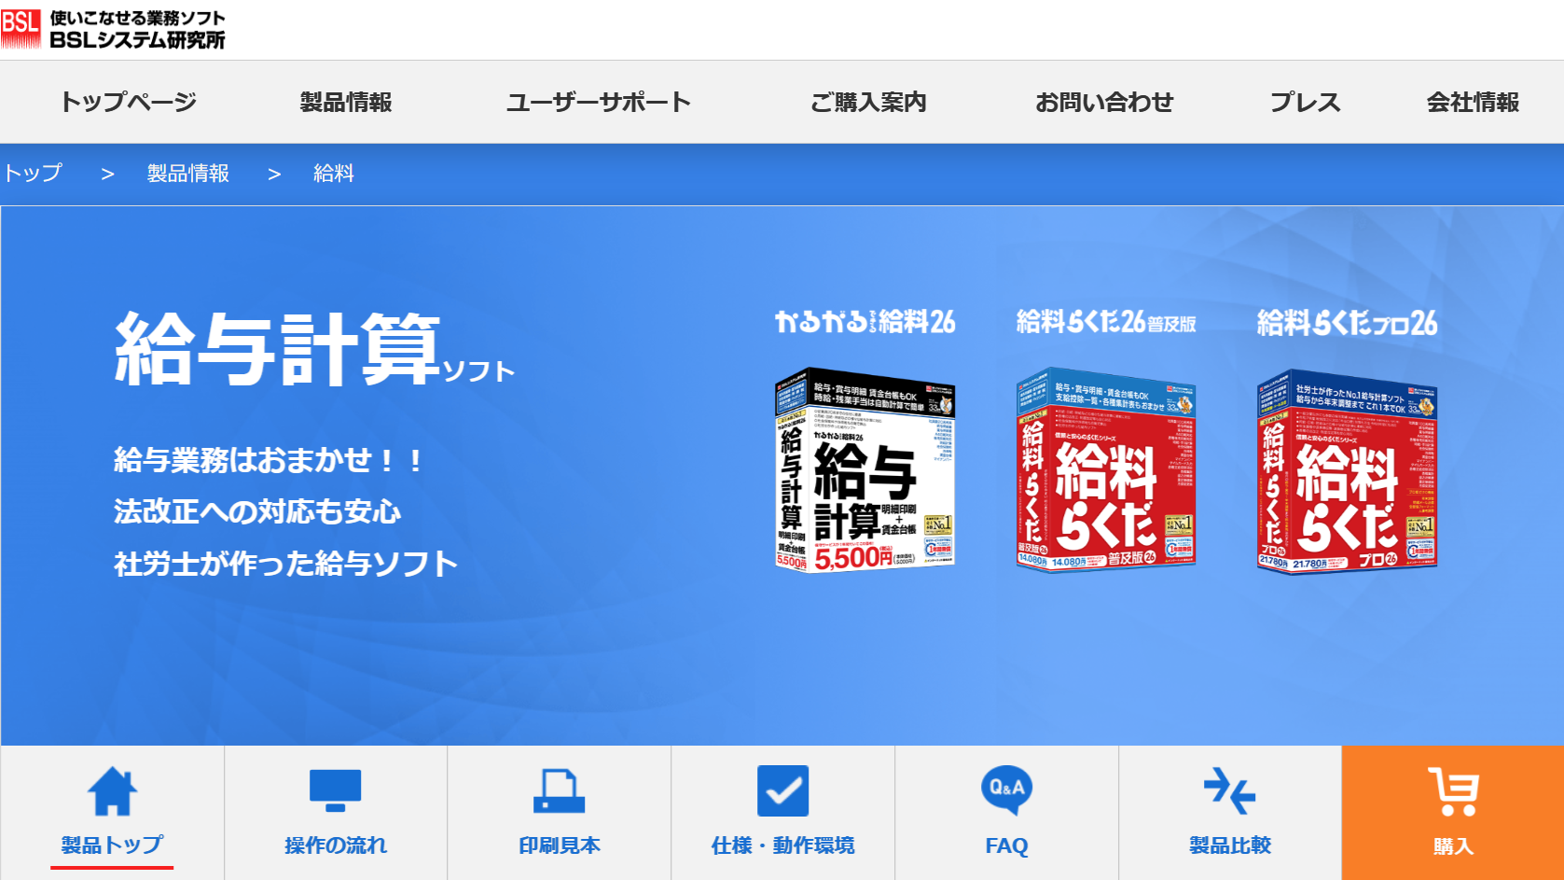1564x880 pixels.
Task: Click the house icon for 製品トップ
Action: coord(112,790)
